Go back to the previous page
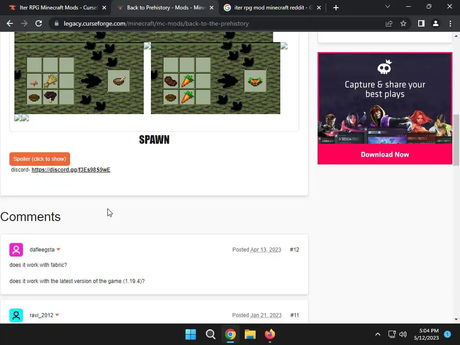Image resolution: width=460 pixels, height=345 pixels. [10, 23]
